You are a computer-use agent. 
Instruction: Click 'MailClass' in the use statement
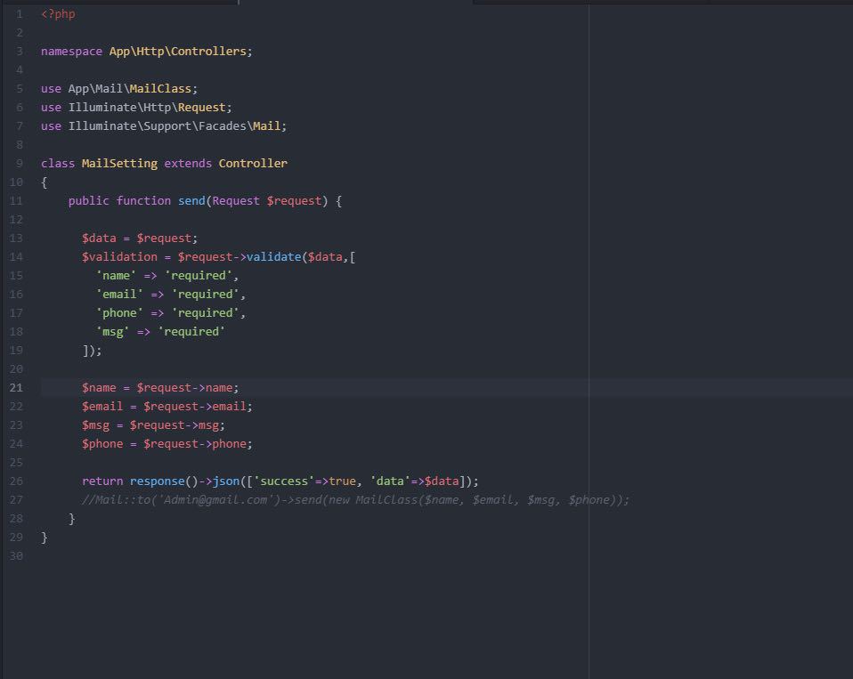click(160, 89)
